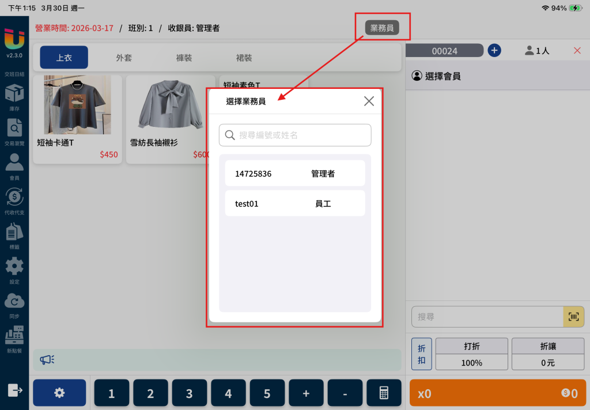Screen dimensions: 590x410
Task: Open 新點餐 cash register icon
Action: coord(14,335)
